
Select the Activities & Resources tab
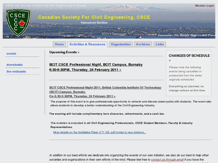pyautogui.click(x=87, y=44)
